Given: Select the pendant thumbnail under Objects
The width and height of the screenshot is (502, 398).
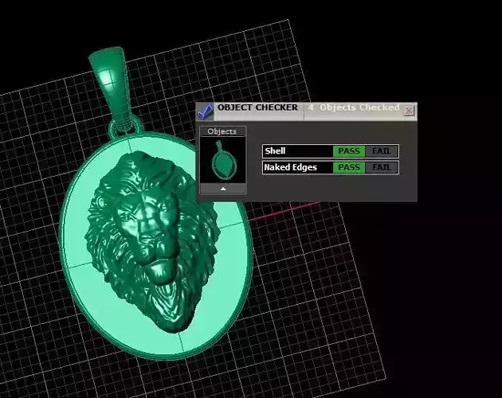Looking at the screenshot, I should point(223,160).
